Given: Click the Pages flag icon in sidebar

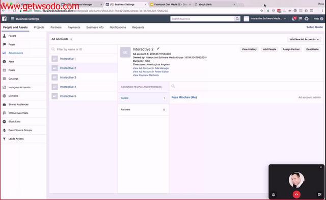Looking at the screenshot, I should click(x=4, y=44).
